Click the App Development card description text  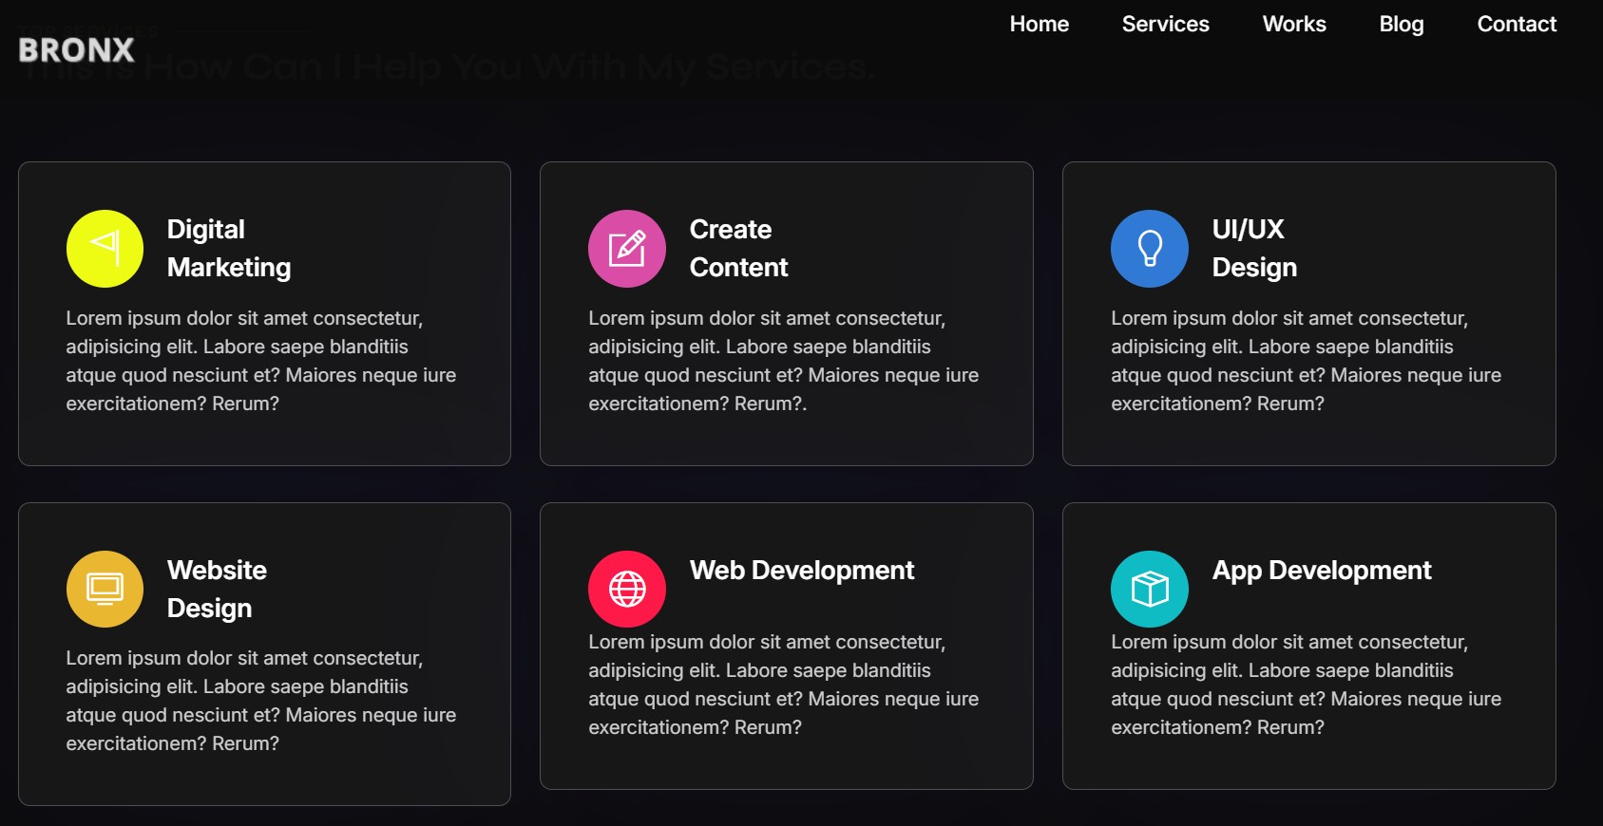coord(1306,685)
